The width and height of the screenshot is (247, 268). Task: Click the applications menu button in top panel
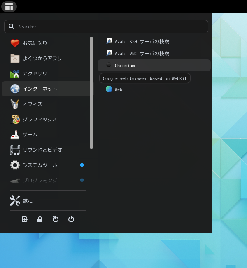point(9,7)
